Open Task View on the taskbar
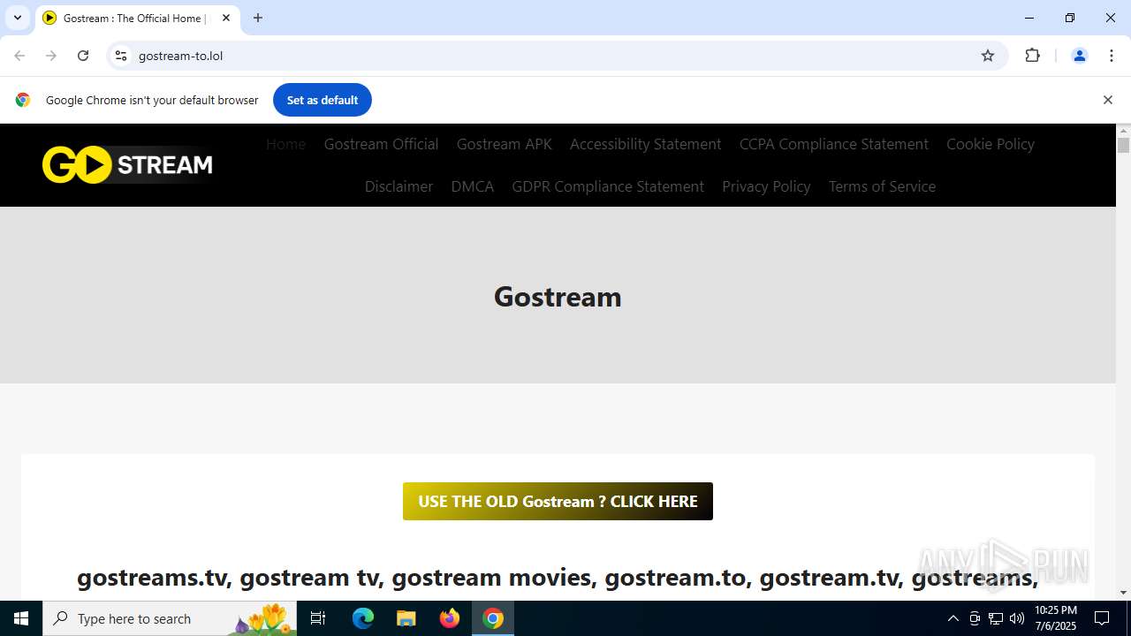The width and height of the screenshot is (1131, 636). (x=318, y=618)
